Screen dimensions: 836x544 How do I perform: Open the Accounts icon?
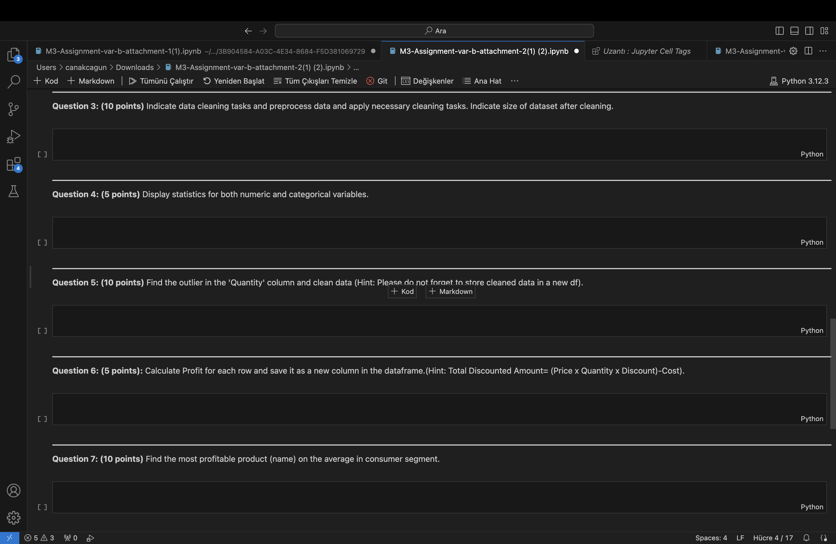[13, 490]
